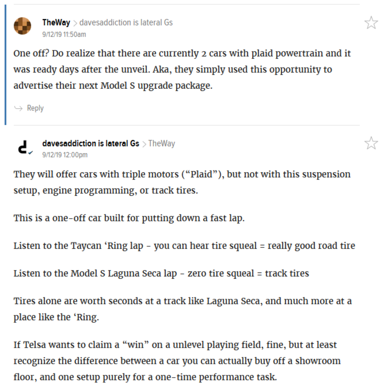Viewport: 388px width, 390px height.
Task: Click the 9/12/19 12:00pm timestamp
Action: pyautogui.click(x=65, y=155)
